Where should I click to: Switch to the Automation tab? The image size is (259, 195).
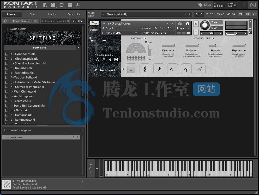pos(74,14)
